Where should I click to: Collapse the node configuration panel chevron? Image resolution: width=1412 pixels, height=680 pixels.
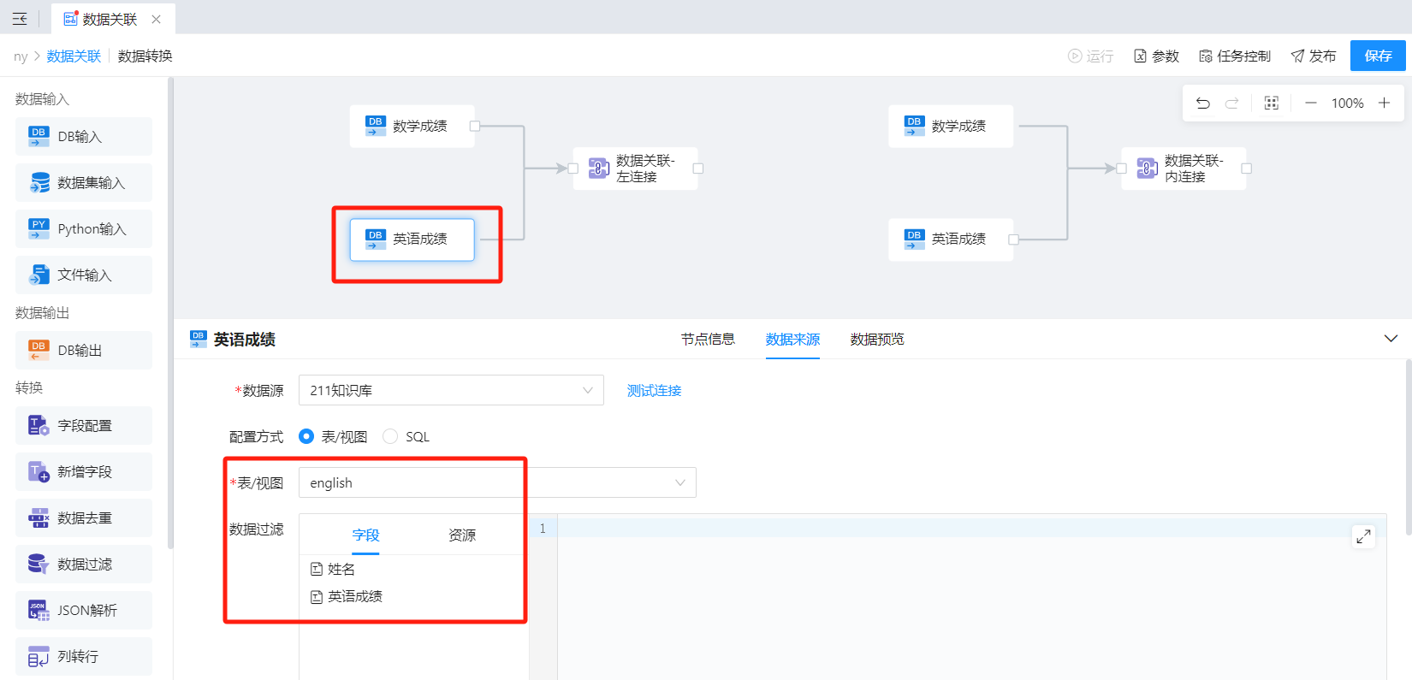[x=1391, y=339]
